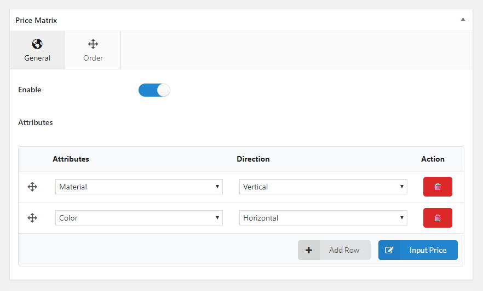Open the Material attribute dropdown
Screen dimensions: 483x291
point(139,187)
